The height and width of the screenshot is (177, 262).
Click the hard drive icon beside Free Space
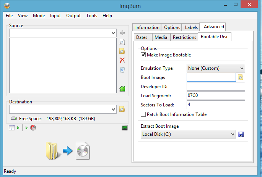click(14, 118)
